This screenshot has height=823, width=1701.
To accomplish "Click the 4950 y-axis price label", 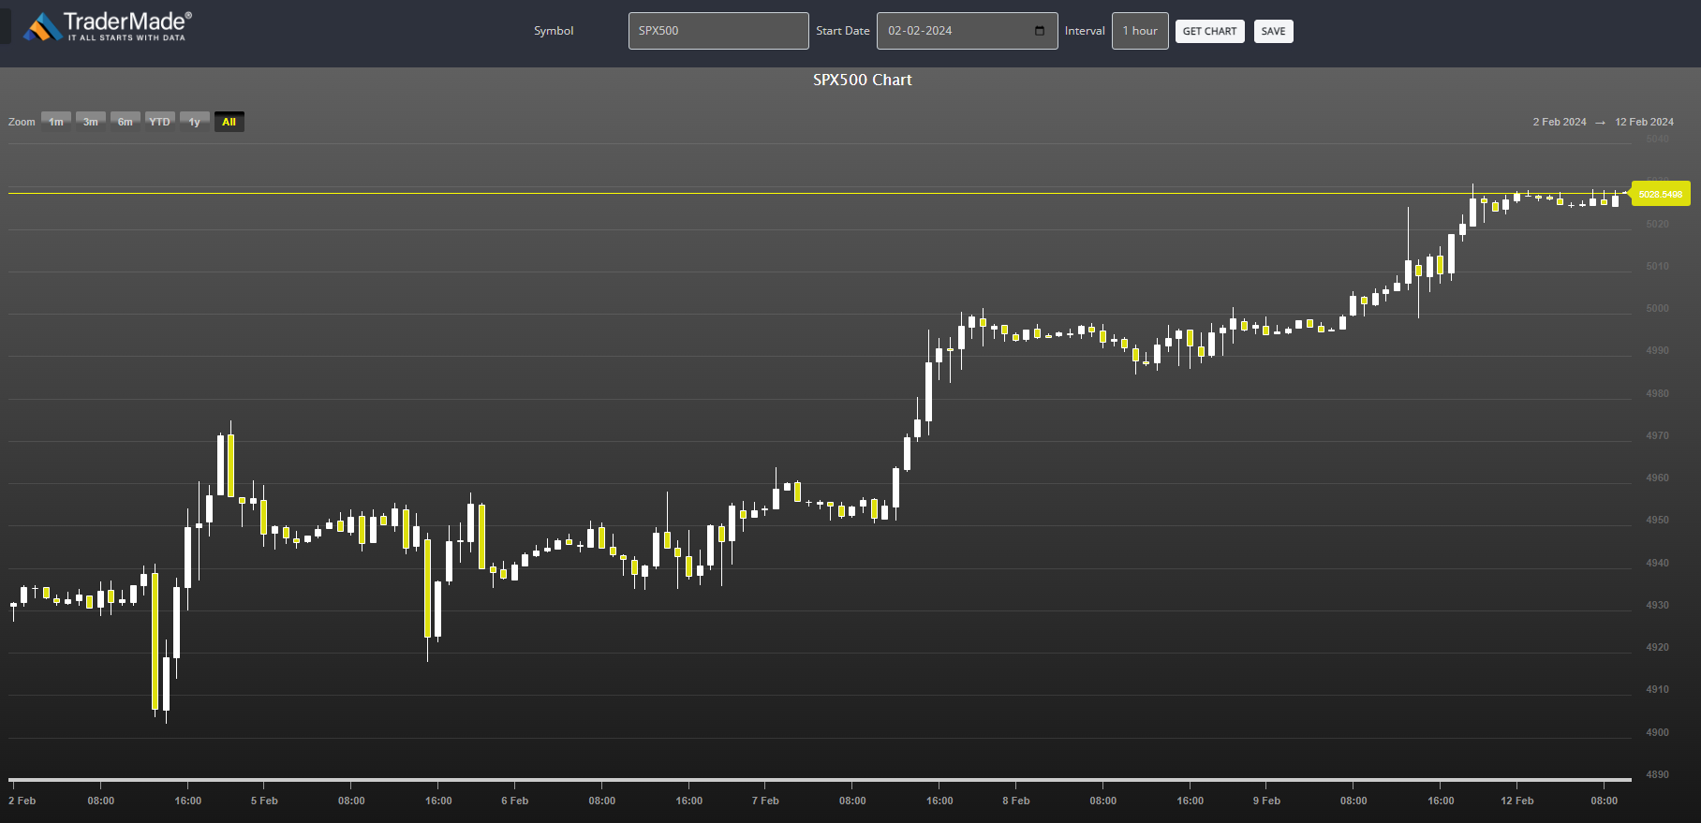I will (x=1658, y=520).
